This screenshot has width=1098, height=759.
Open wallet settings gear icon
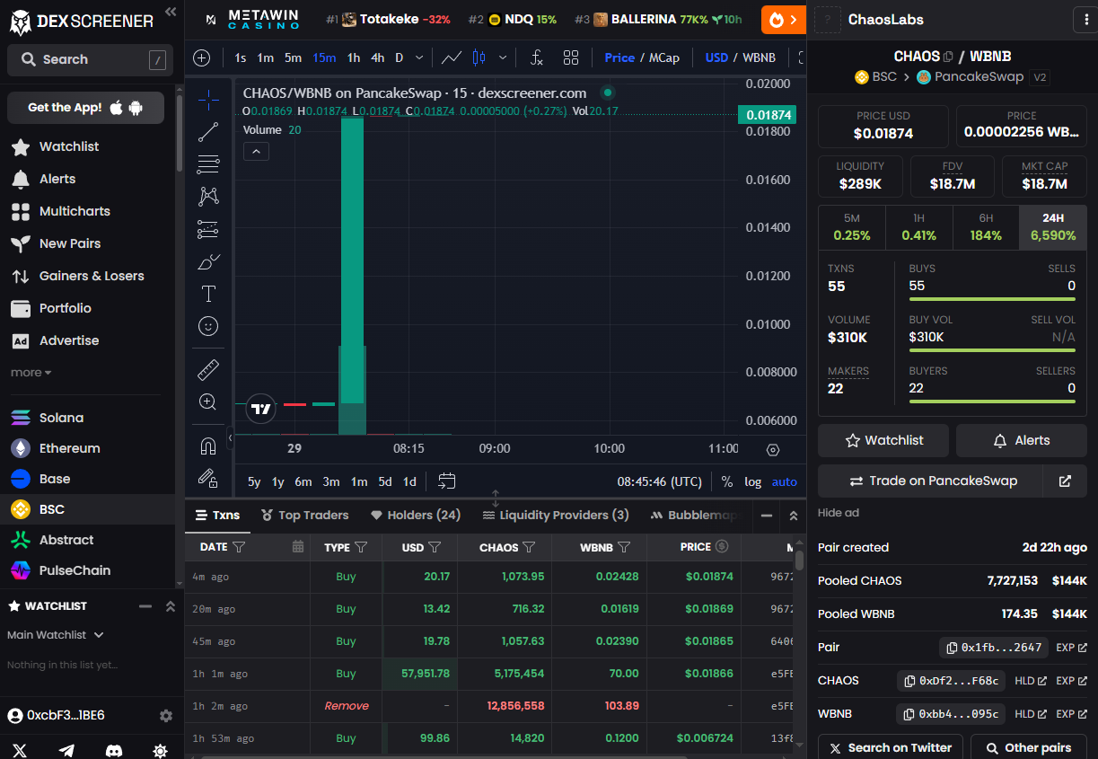(x=166, y=716)
